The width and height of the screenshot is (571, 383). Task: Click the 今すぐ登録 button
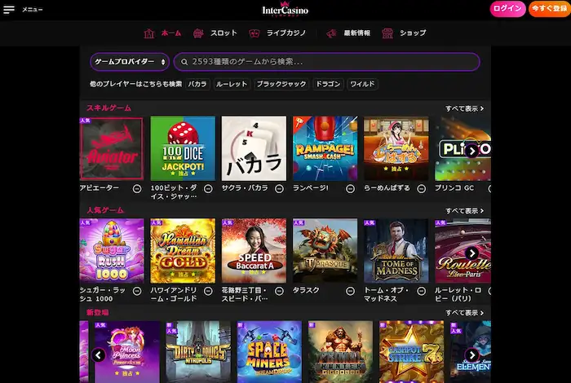tap(550, 9)
